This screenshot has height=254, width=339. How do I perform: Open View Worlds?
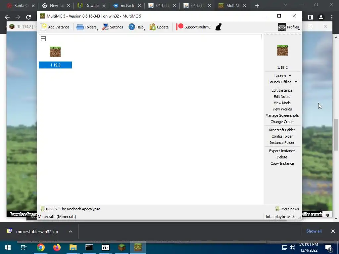pyautogui.click(x=282, y=109)
